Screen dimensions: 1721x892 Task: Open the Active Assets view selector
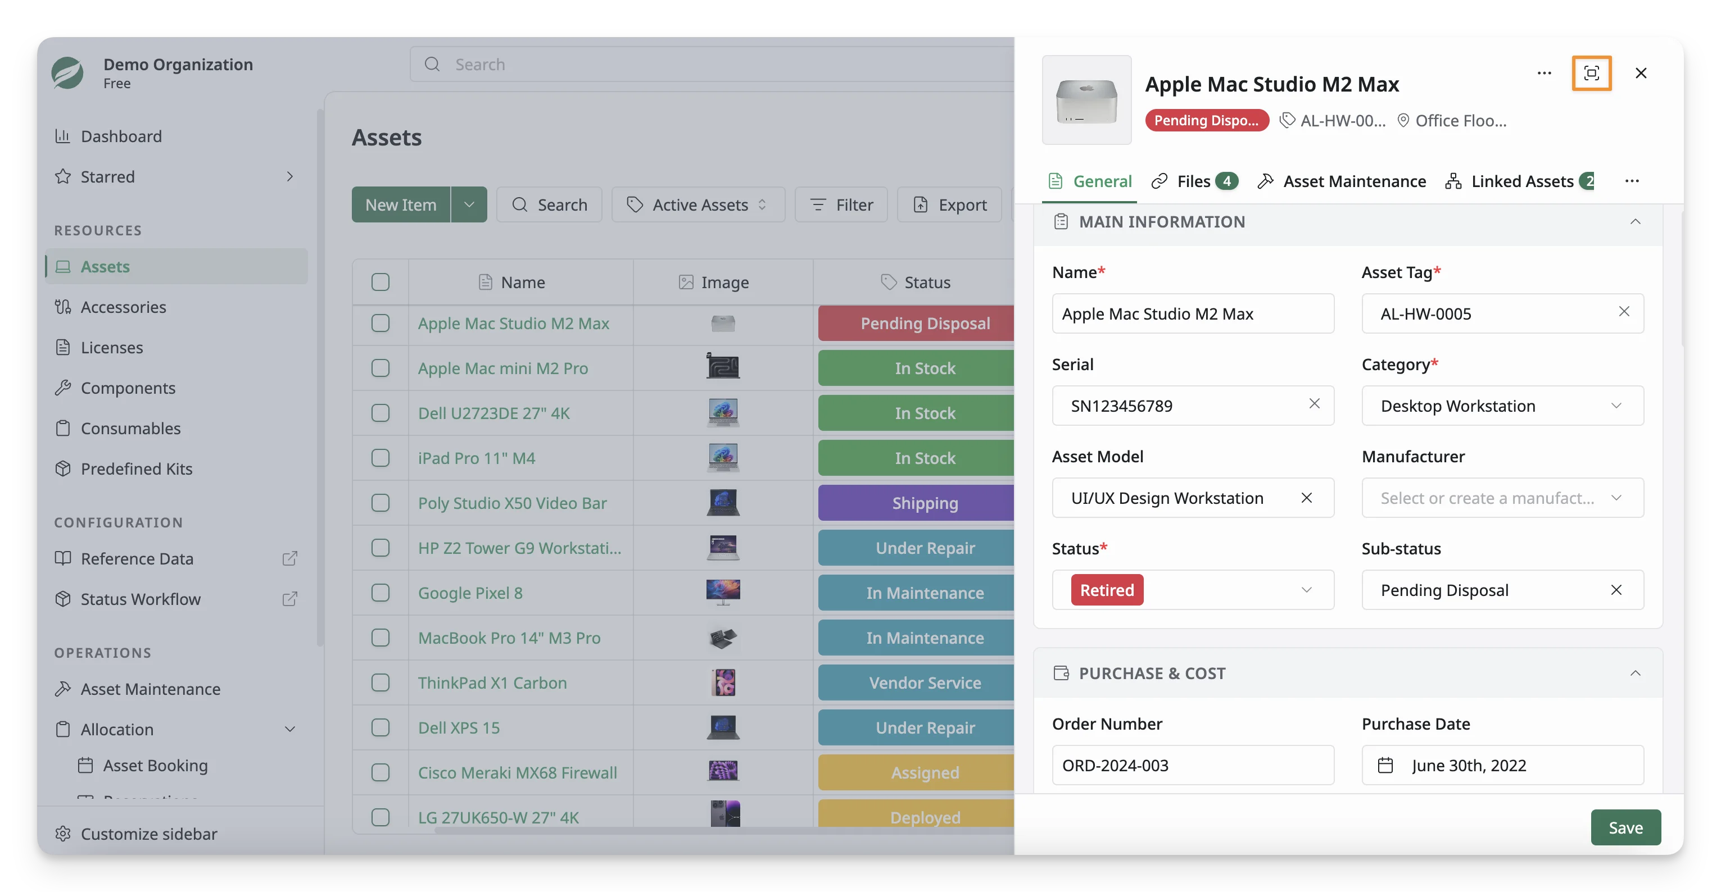698,204
